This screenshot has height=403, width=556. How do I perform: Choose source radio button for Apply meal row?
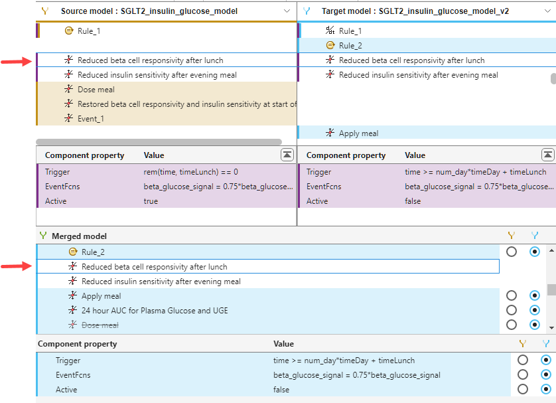point(511,296)
